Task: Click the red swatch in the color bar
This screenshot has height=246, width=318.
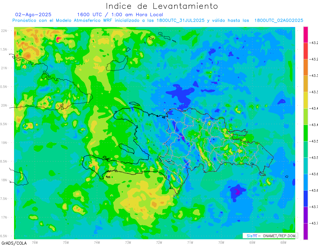Action: [x=306, y=51]
